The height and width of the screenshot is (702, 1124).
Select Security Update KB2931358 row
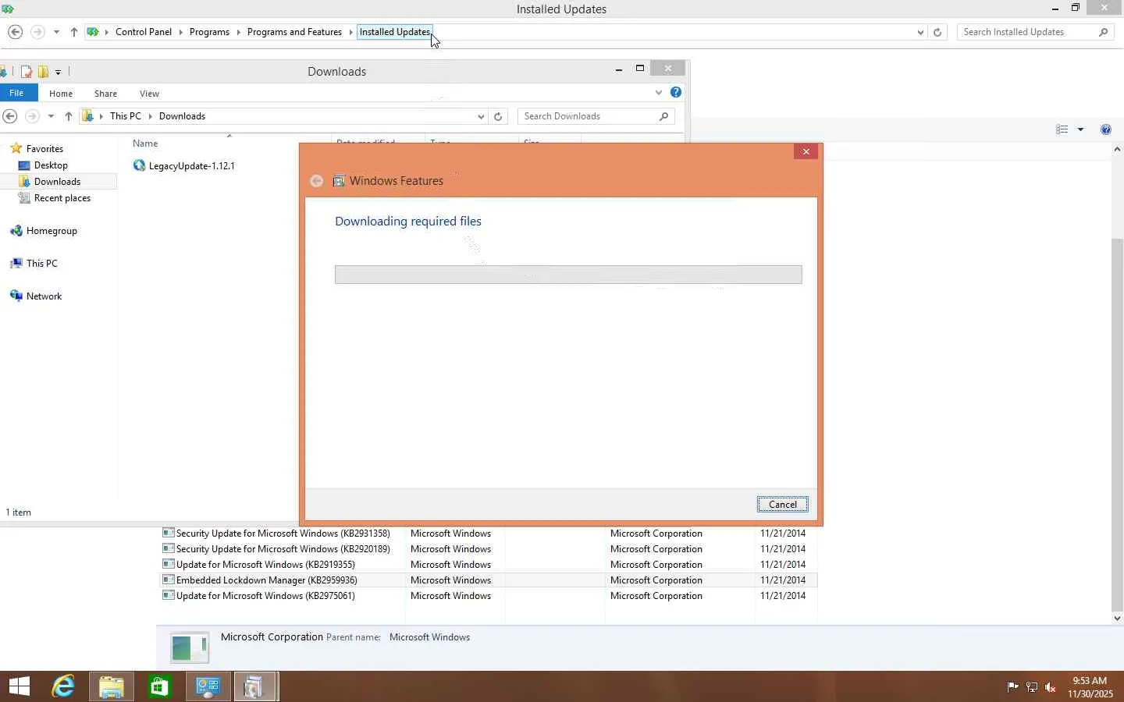click(489, 534)
